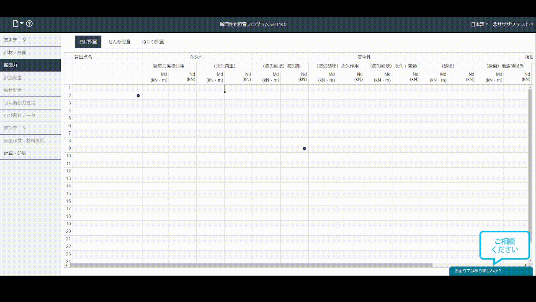Click the horizontal scrollbar of the table
Screen dimensions: 536x302
(251, 265)
